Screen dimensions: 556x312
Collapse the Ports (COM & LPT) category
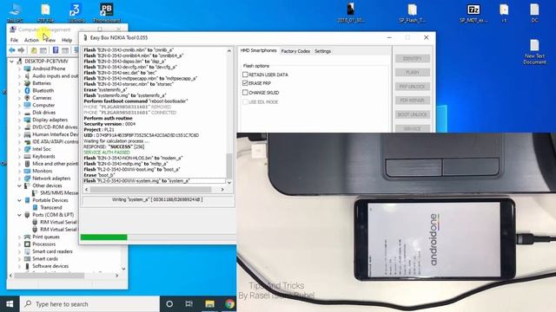pyautogui.click(x=19, y=215)
